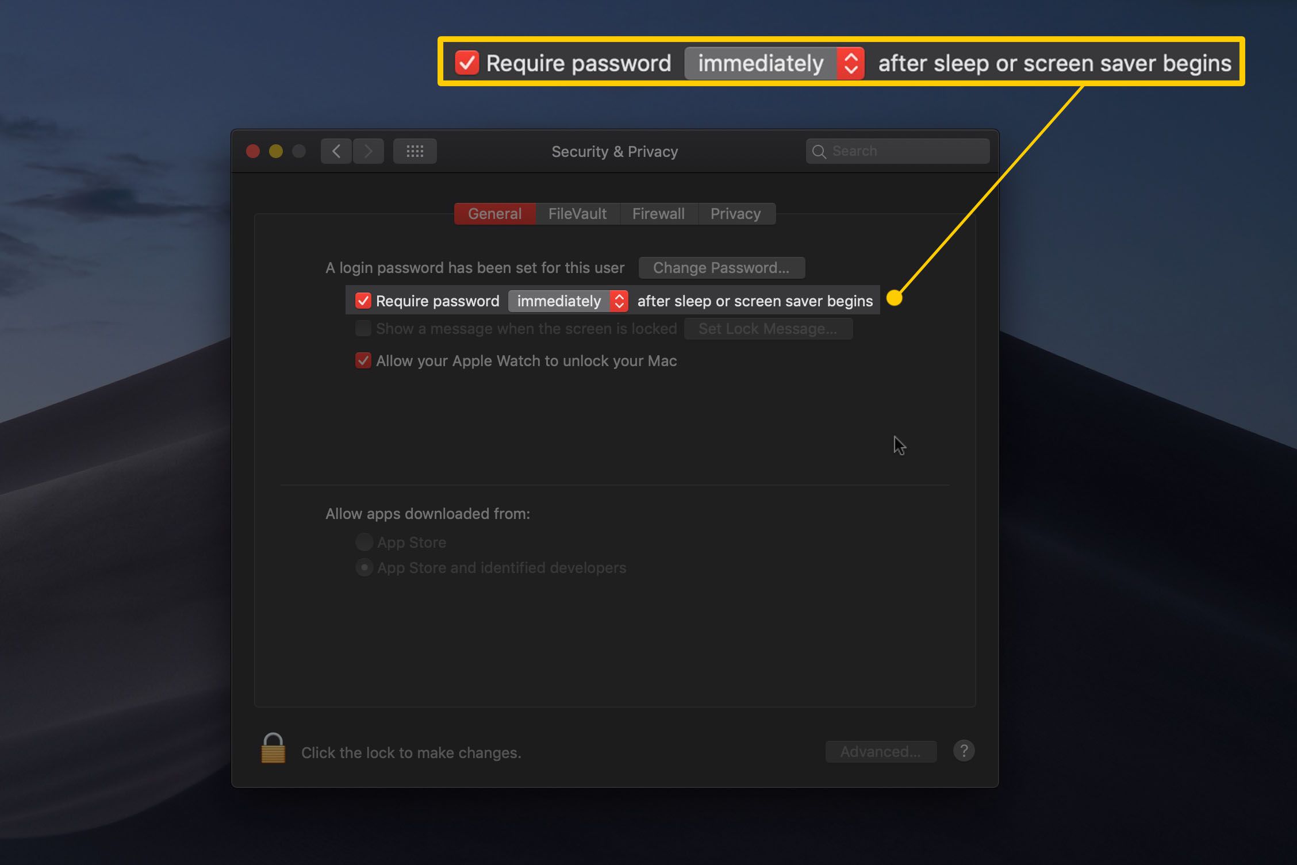Screen dimensions: 1297x865
Task: Click the help question mark icon
Action: pos(965,750)
